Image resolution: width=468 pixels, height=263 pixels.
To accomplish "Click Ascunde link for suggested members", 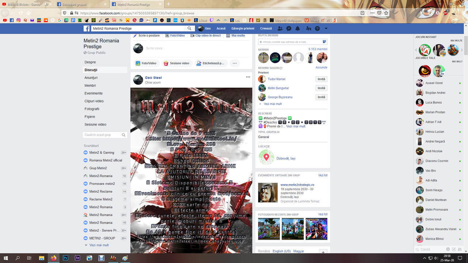I will pyautogui.click(x=321, y=68).
